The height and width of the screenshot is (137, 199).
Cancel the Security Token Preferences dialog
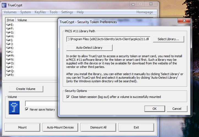click(x=177, y=109)
